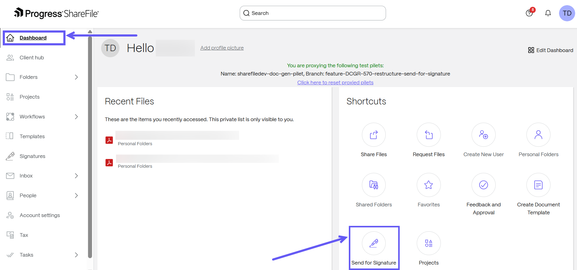
Task: Open the Shared Folders shortcut icon
Action: [x=373, y=185]
